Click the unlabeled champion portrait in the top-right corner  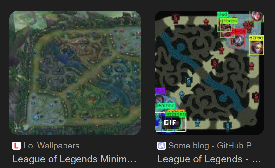coord(257,16)
